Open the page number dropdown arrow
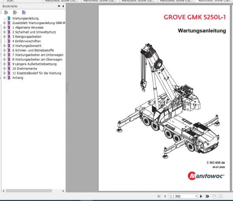The image size is (233, 201). pyautogui.click(x=196, y=196)
